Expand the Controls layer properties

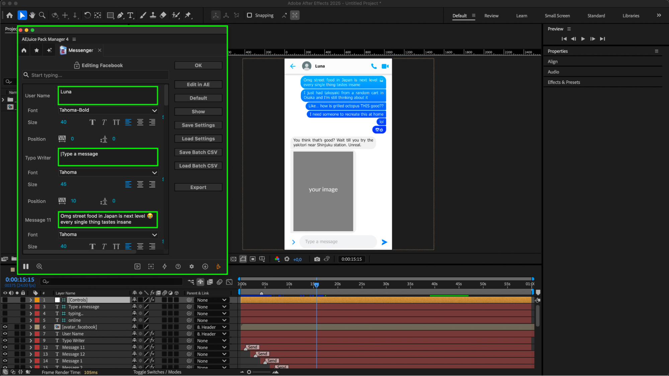click(x=30, y=300)
